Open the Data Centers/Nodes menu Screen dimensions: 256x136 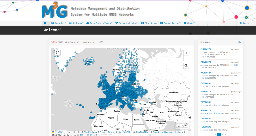(99, 23)
